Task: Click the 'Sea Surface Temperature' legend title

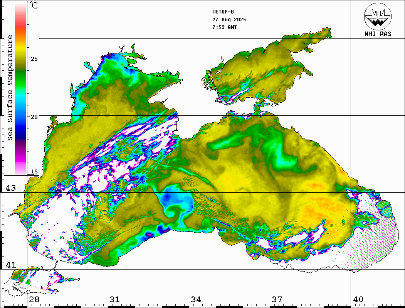Action: [x=10, y=88]
